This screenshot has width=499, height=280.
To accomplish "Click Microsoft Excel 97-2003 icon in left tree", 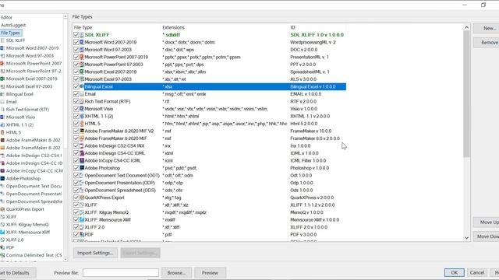I will tap(2, 86).
